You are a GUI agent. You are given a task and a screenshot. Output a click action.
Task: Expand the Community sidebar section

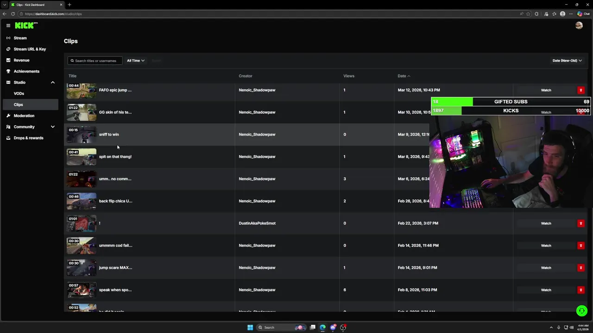point(52,127)
